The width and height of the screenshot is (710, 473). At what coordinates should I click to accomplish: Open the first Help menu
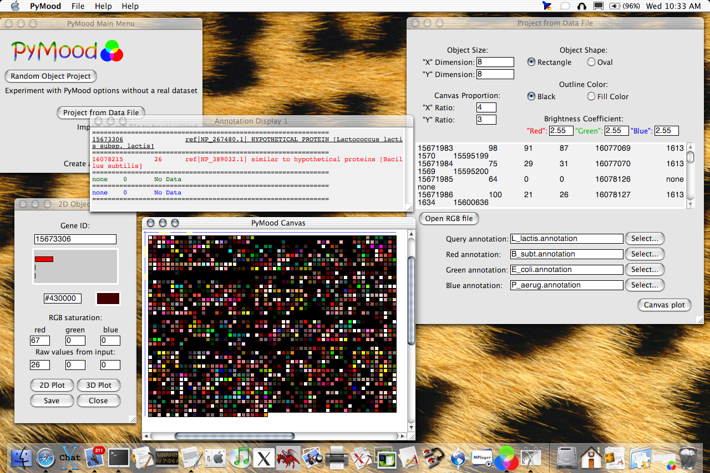(x=103, y=6)
